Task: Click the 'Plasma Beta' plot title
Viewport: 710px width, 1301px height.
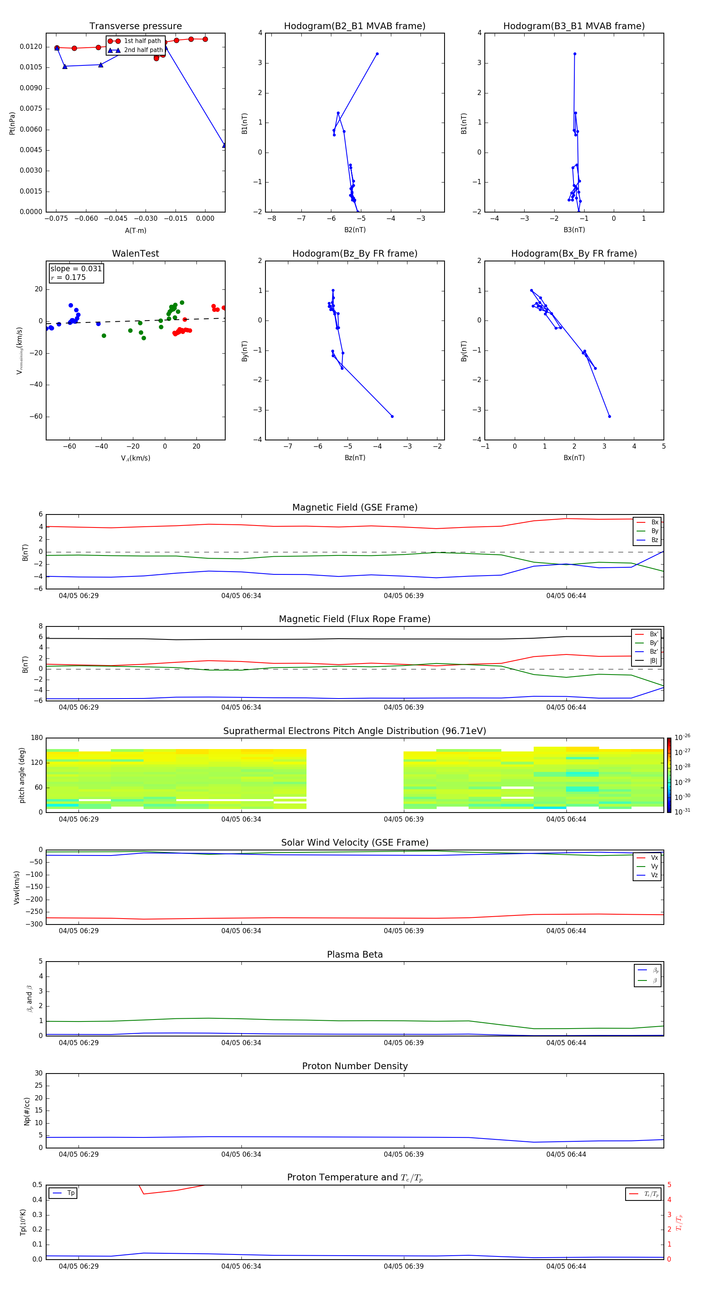Action: click(355, 954)
